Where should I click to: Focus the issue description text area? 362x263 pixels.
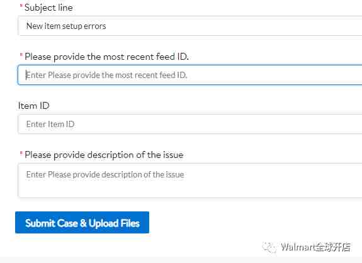click(190, 181)
